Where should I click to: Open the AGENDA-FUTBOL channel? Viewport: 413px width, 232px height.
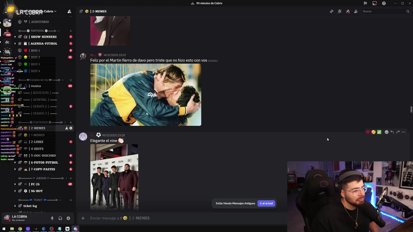click(x=44, y=43)
